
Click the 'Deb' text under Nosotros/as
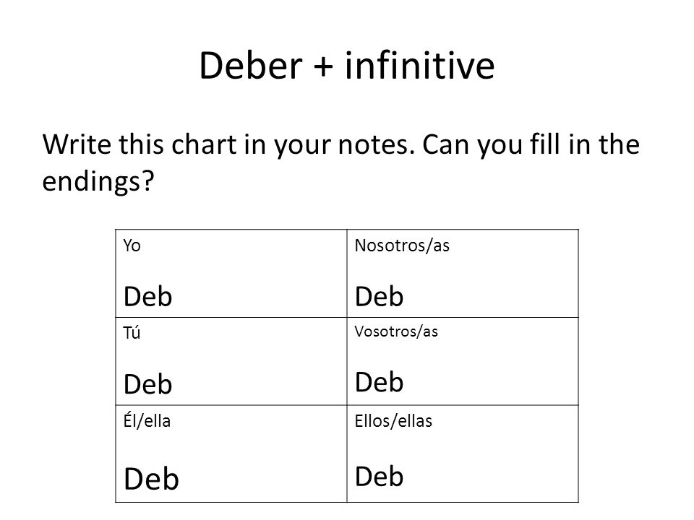[379, 296]
